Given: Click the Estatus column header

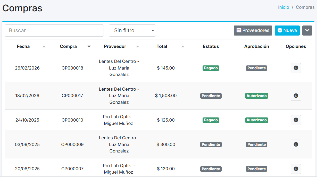Looking at the screenshot, I should pos(211,46).
